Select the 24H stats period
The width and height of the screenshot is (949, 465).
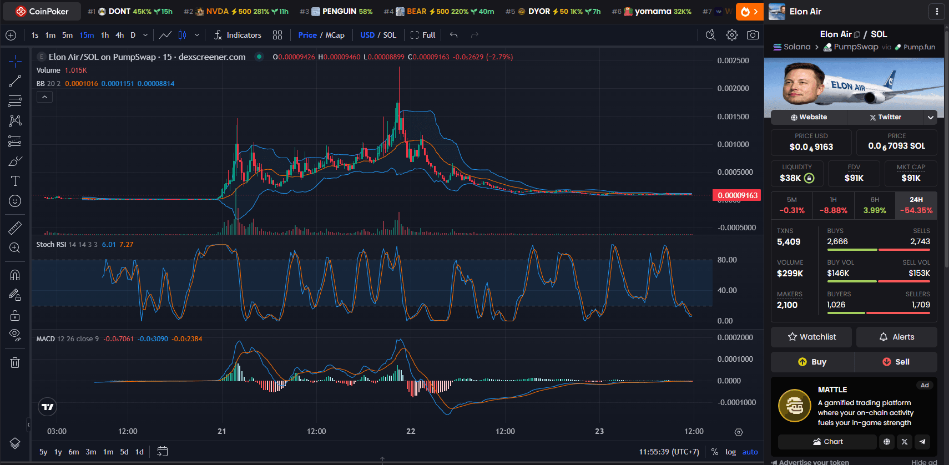pyautogui.click(x=916, y=205)
